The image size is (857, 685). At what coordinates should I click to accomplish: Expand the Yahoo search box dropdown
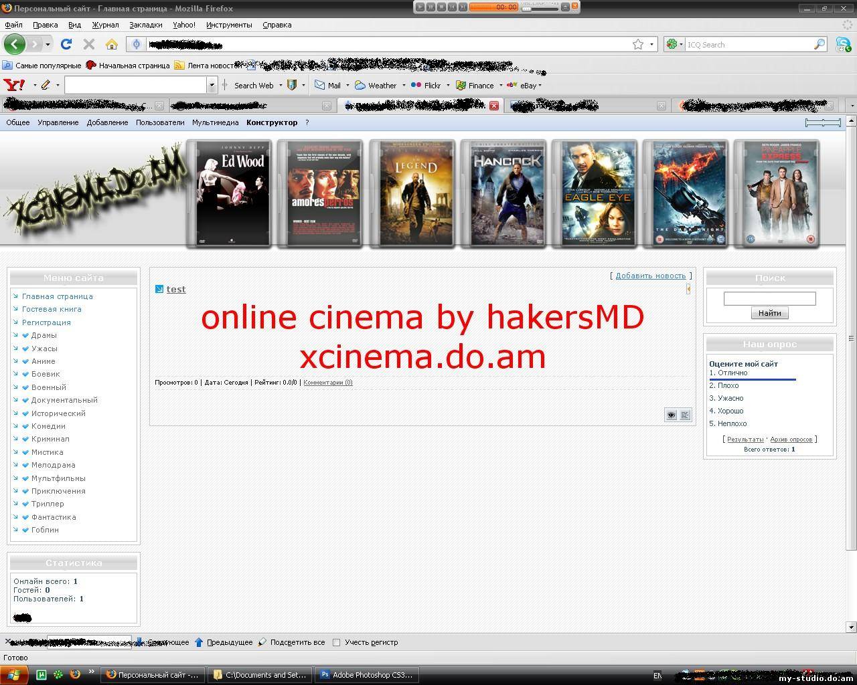[x=212, y=85]
